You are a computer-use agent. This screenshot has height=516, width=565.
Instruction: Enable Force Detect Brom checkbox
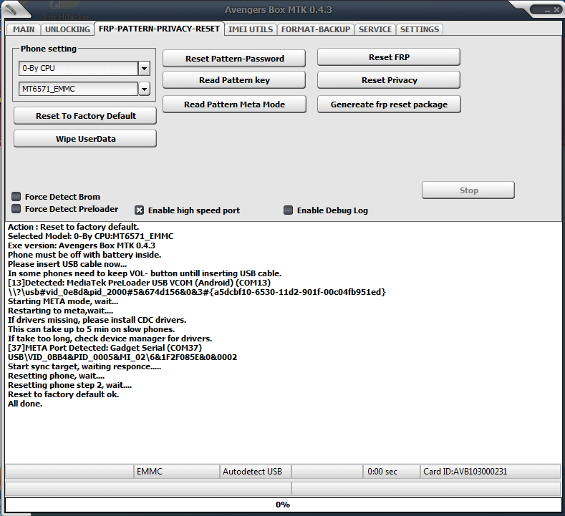[16, 196]
